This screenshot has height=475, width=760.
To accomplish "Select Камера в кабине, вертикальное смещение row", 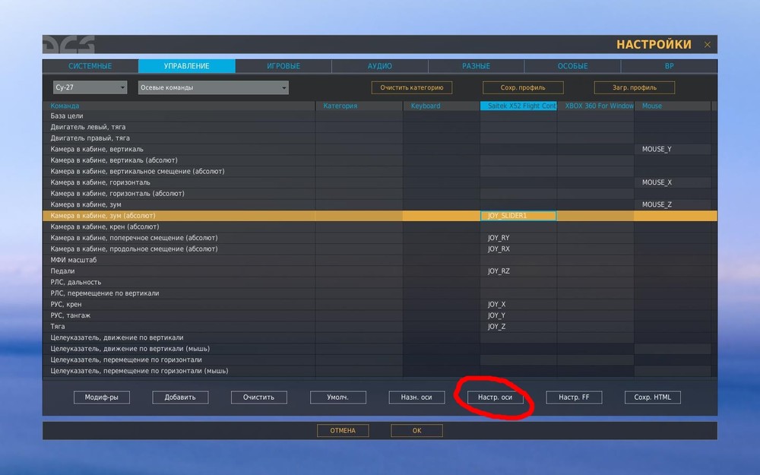I will [379, 172].
